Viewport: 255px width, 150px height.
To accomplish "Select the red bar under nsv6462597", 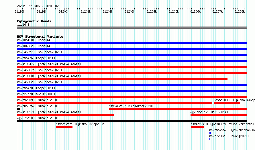I will [178, 109].
